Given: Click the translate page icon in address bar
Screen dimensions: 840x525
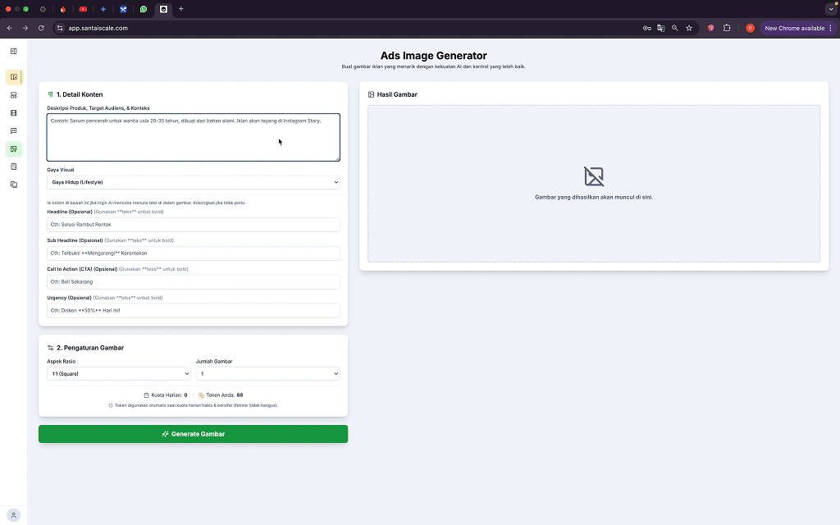Looking at the screenshot, I should (x=660, y=28).
